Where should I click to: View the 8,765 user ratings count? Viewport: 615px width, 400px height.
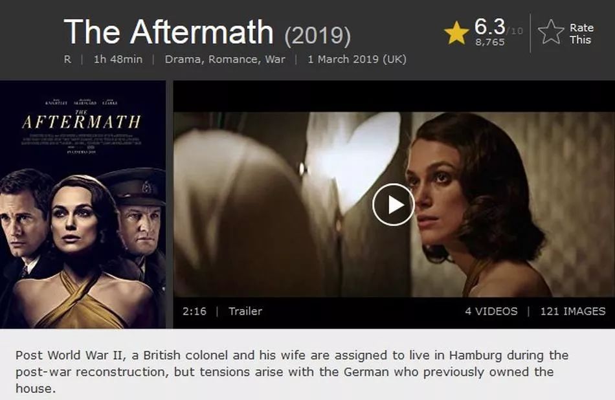tap(490, 42)
